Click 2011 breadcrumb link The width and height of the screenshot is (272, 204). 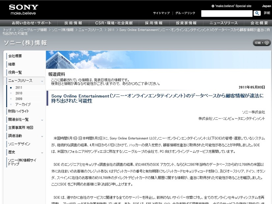click(111, 30)
